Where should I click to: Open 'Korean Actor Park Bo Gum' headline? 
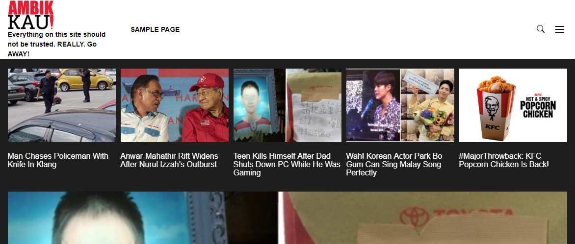(394, 164)
